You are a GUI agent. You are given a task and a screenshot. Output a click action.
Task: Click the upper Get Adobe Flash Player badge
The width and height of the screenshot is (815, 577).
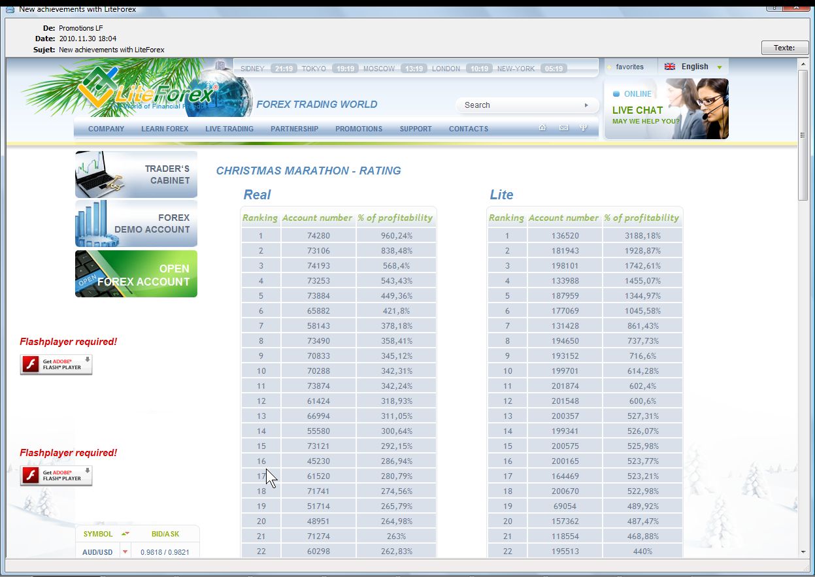[56, 365]
